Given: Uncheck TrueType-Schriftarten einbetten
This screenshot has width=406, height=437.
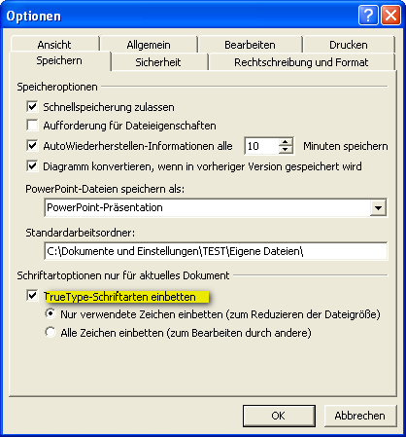Looking at the screenshot, I should click(x=32, y=296).
